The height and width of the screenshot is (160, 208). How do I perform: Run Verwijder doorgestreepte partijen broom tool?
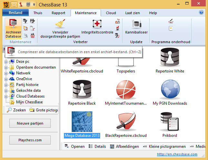[x=60, y=28]
